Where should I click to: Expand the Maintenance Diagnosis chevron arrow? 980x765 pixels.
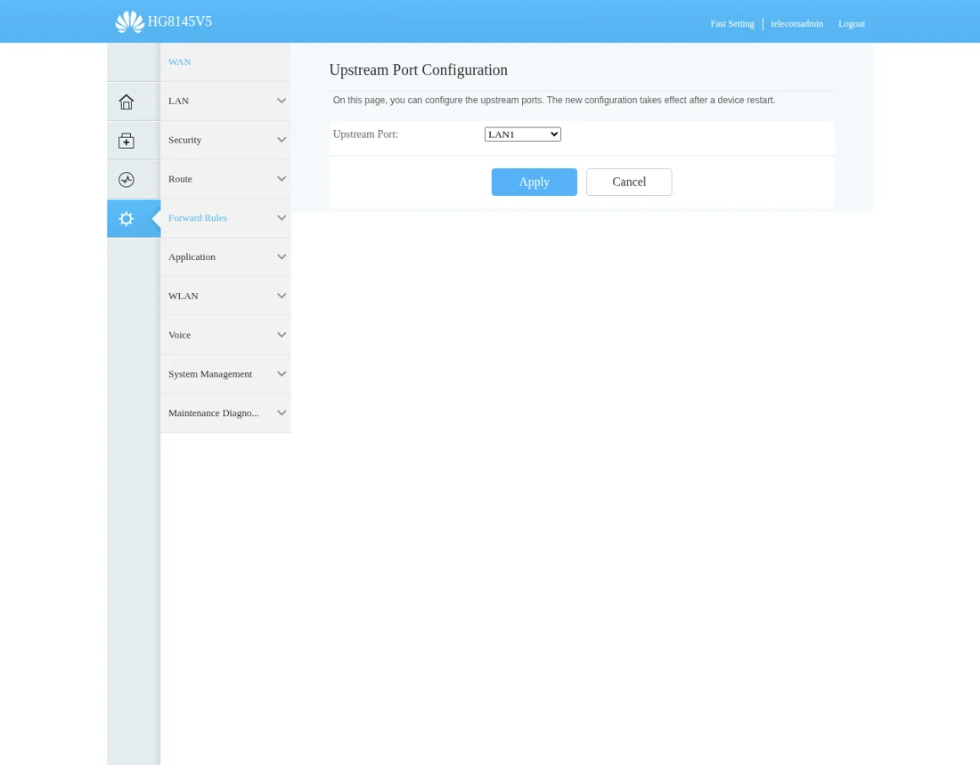click(x=282, y=413)
